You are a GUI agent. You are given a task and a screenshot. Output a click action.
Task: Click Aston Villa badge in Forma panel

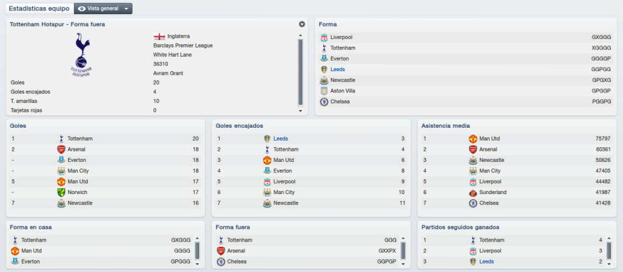pos(324,91)
